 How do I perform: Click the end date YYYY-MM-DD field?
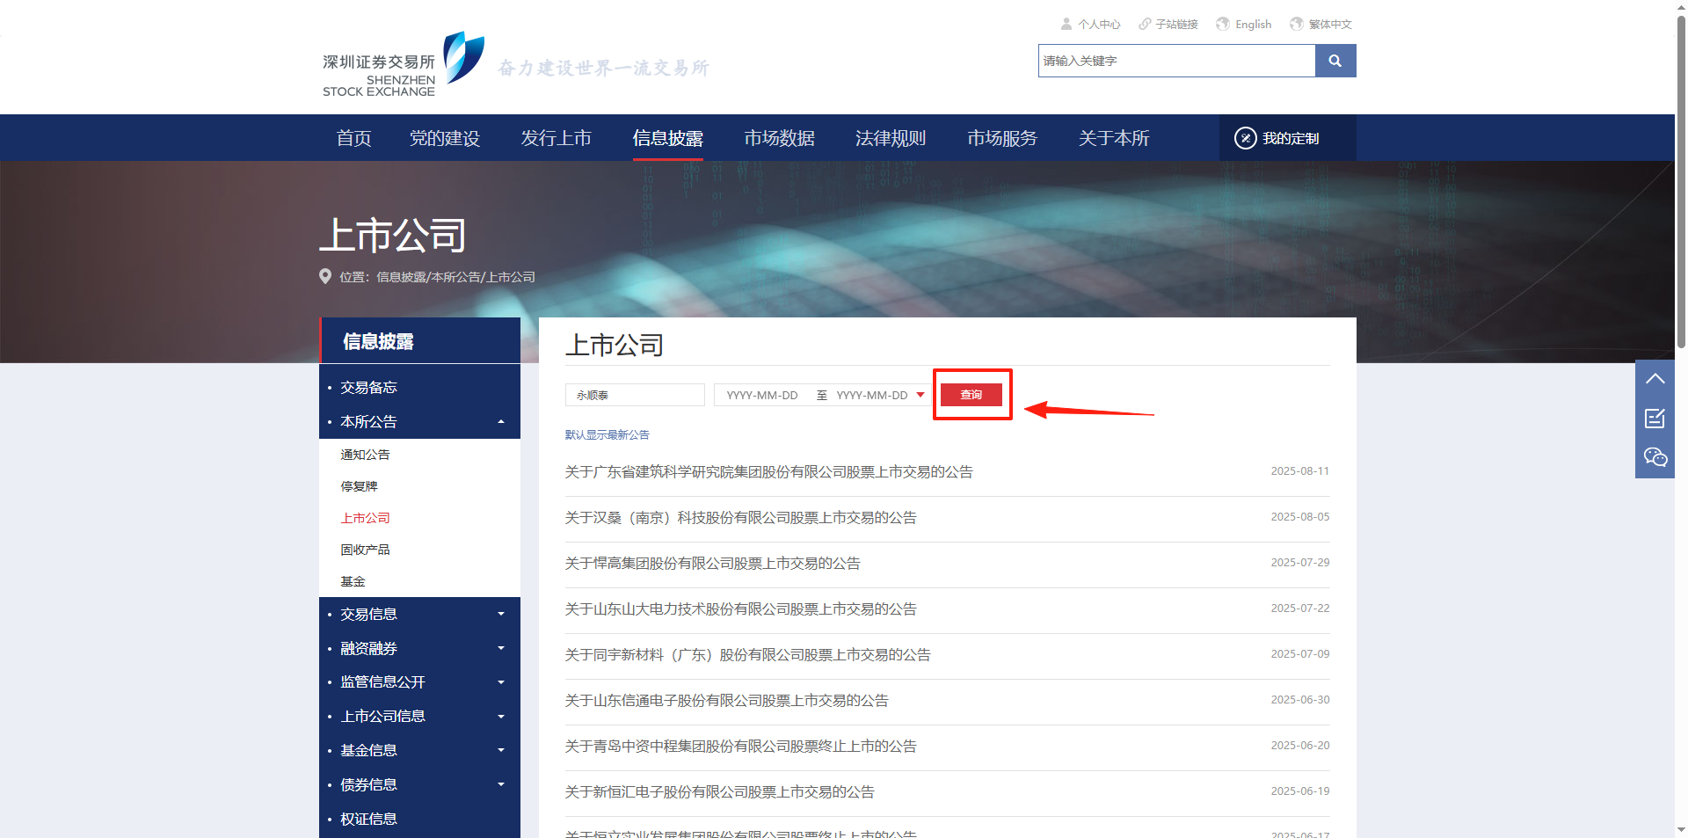point(872,395)
